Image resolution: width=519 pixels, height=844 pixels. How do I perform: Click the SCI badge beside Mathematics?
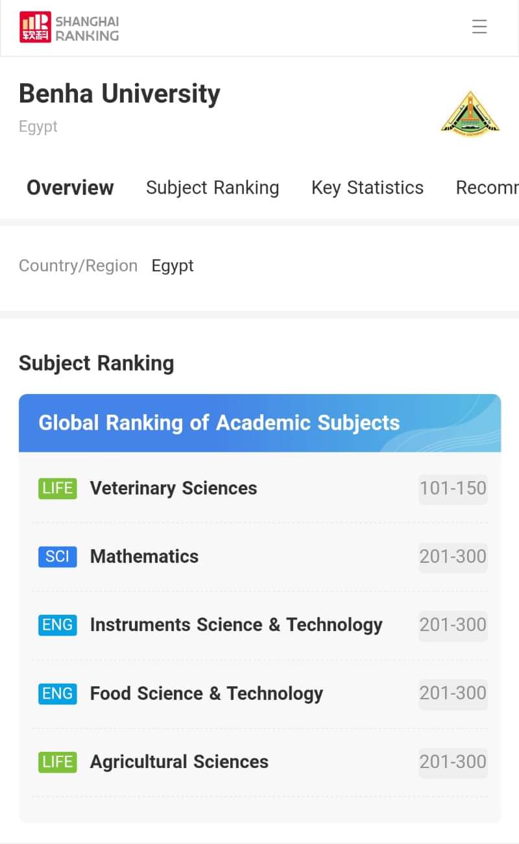click(57, 556)
